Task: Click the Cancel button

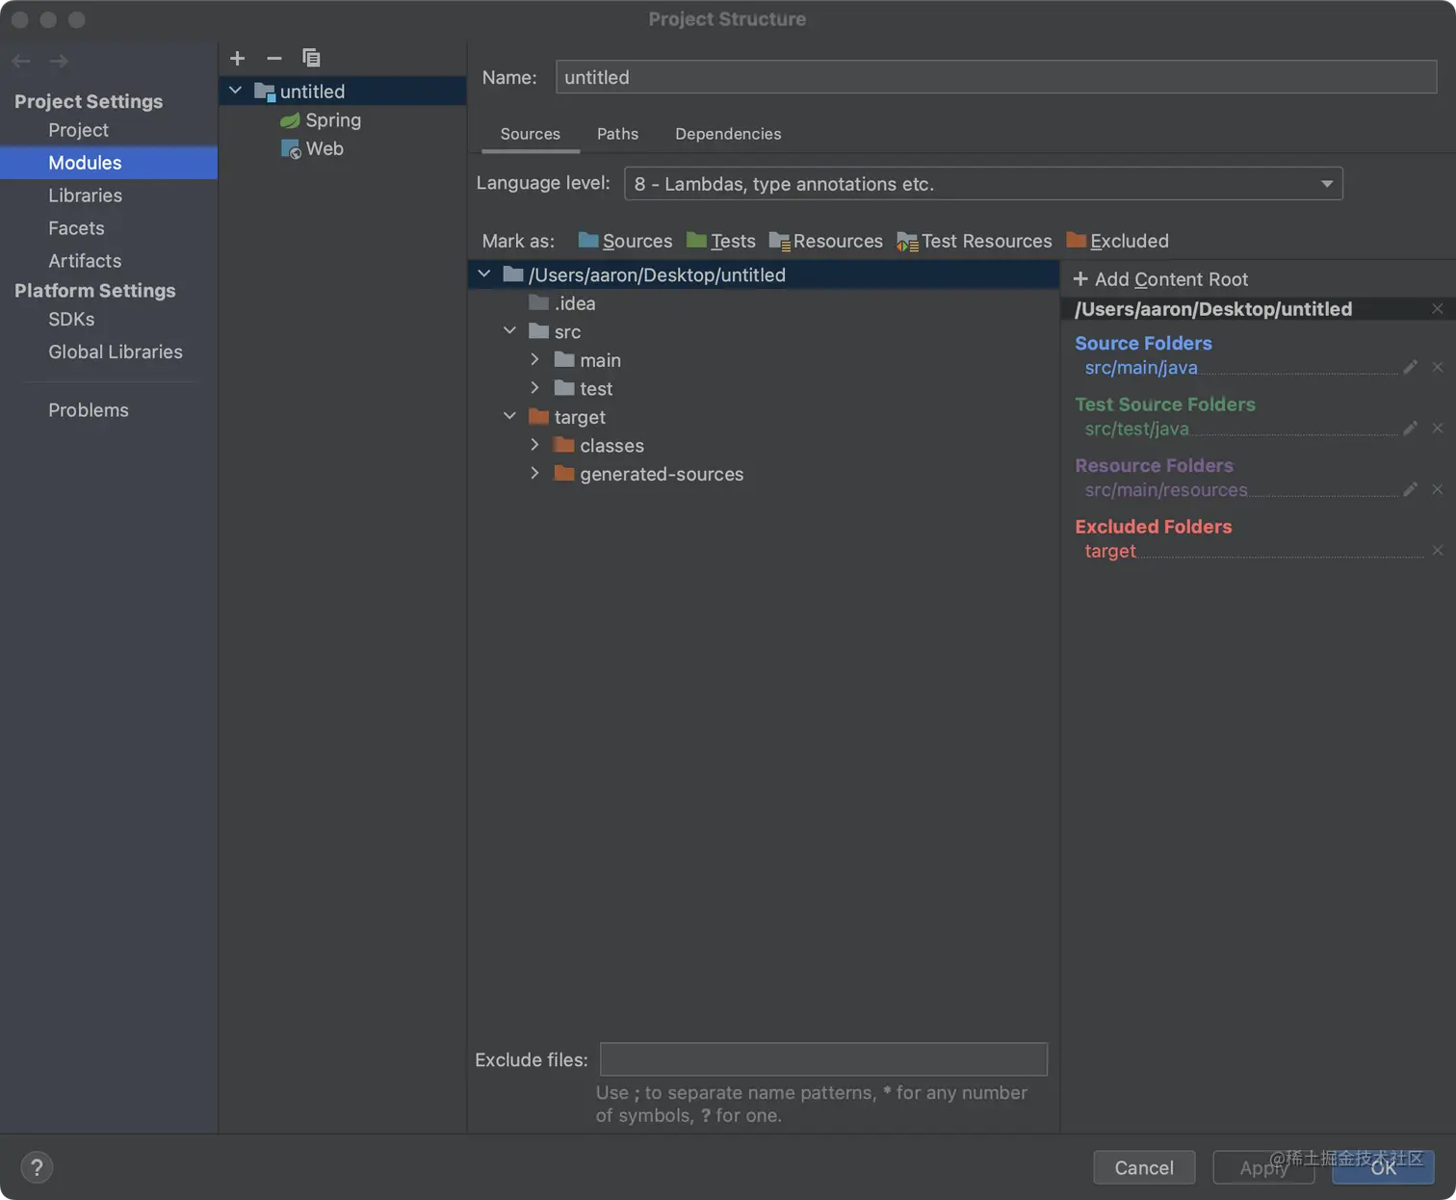Action: point(1144,1167)
